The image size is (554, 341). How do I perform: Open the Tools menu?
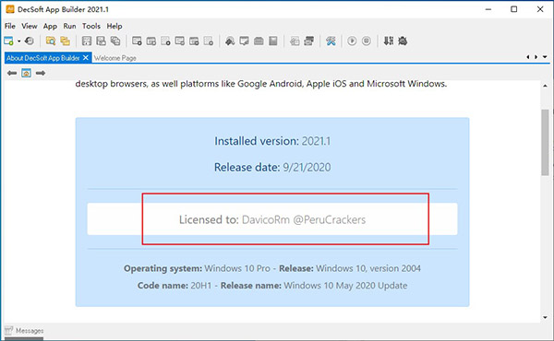[91, 26]
